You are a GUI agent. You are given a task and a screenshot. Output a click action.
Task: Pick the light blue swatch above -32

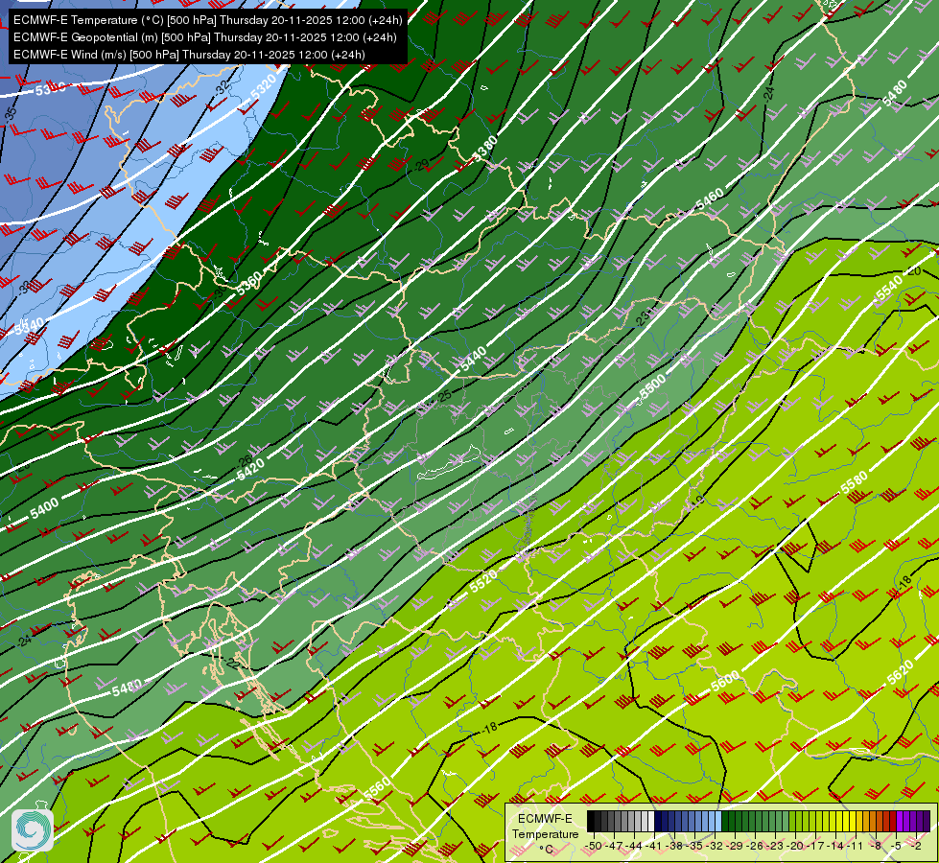(x=718, y=821)
